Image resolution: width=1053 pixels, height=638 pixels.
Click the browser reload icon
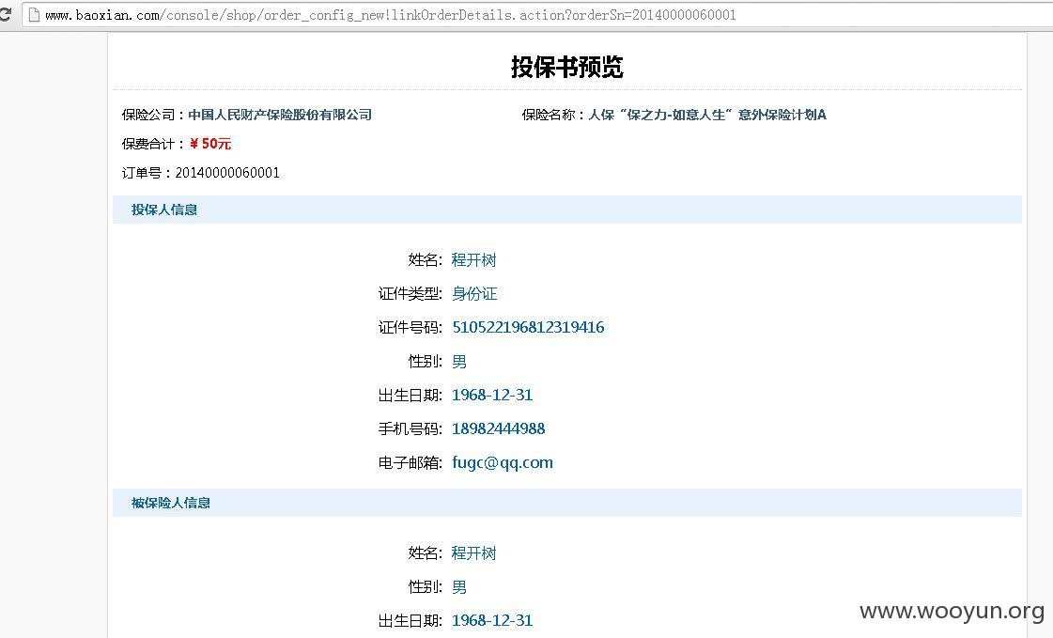click(6, 14)
